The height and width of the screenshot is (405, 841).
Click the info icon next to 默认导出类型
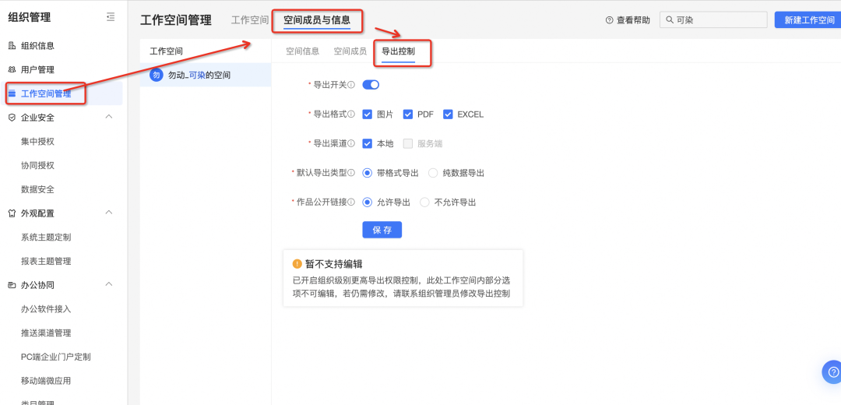(x=351, y=173)
